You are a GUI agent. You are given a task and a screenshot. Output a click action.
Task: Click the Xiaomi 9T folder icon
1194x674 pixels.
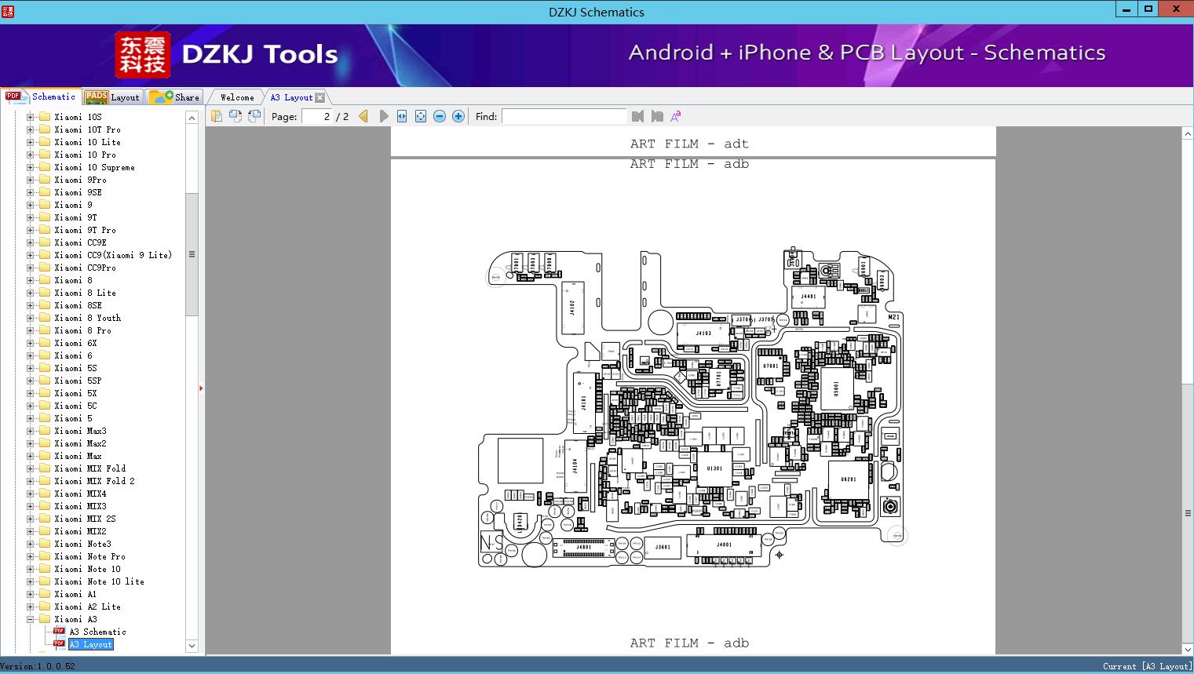click(x=45, y=217)
